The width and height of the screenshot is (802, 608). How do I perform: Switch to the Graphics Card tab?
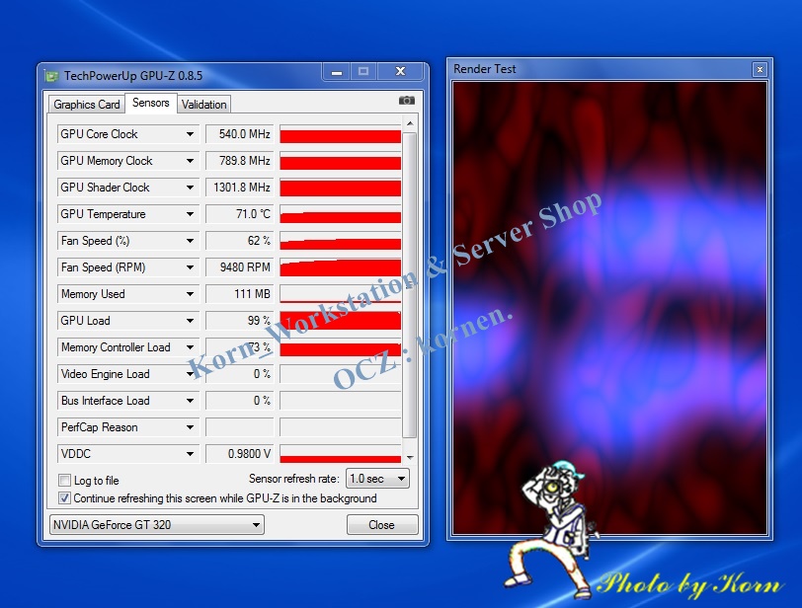87,105
